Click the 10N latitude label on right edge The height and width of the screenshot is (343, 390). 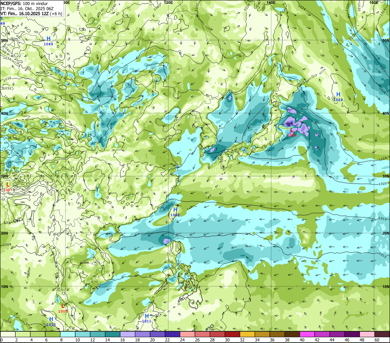pos(386,286)
